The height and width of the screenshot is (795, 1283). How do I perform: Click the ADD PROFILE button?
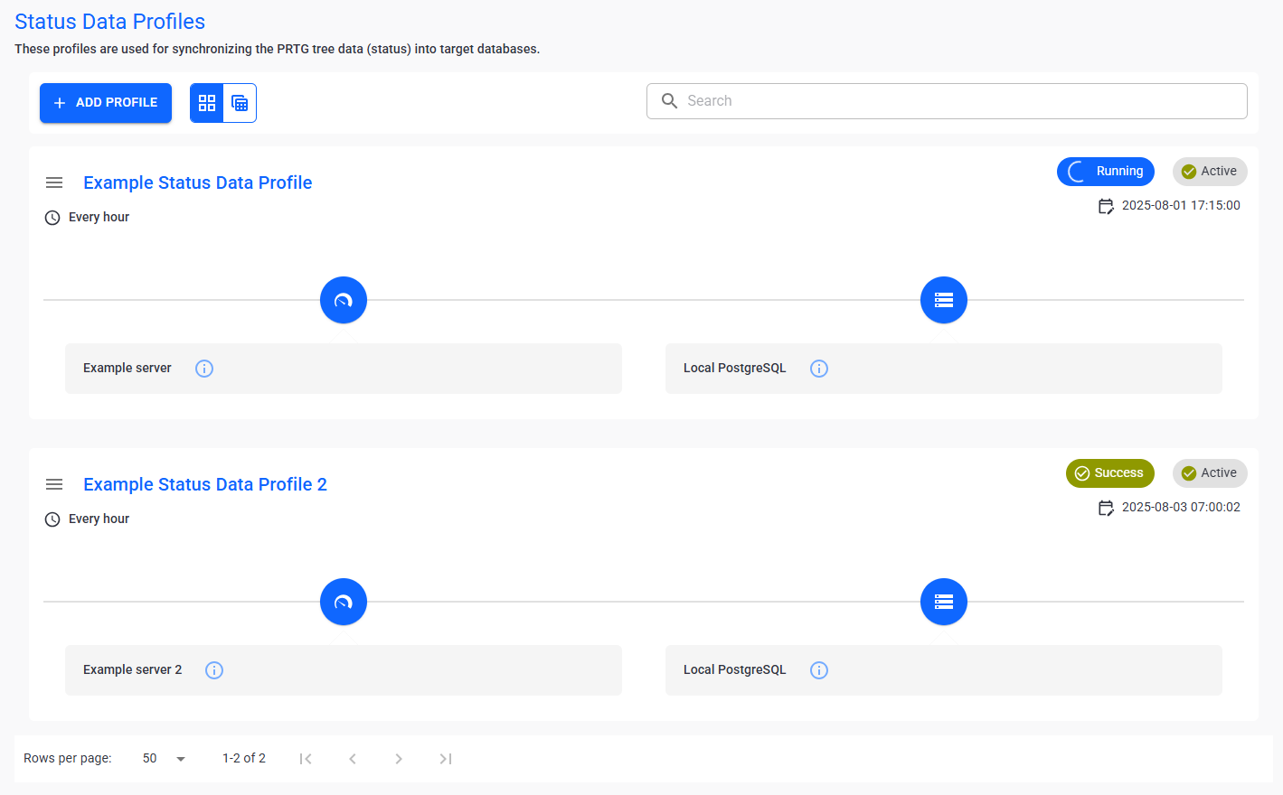coord(106,103)
